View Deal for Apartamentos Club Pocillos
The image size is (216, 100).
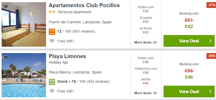coord(189,41)
